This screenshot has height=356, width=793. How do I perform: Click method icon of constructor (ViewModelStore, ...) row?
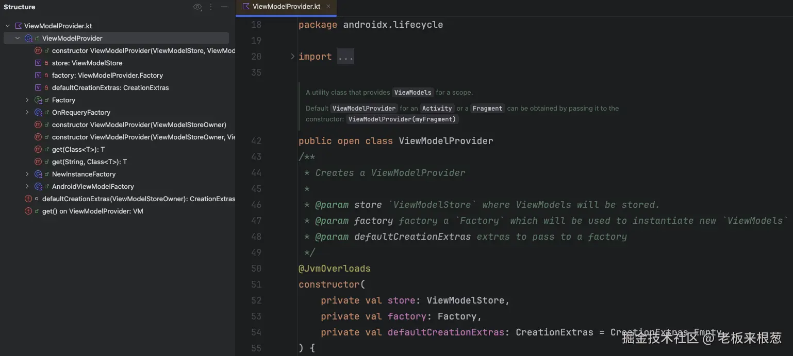(38, 50)
